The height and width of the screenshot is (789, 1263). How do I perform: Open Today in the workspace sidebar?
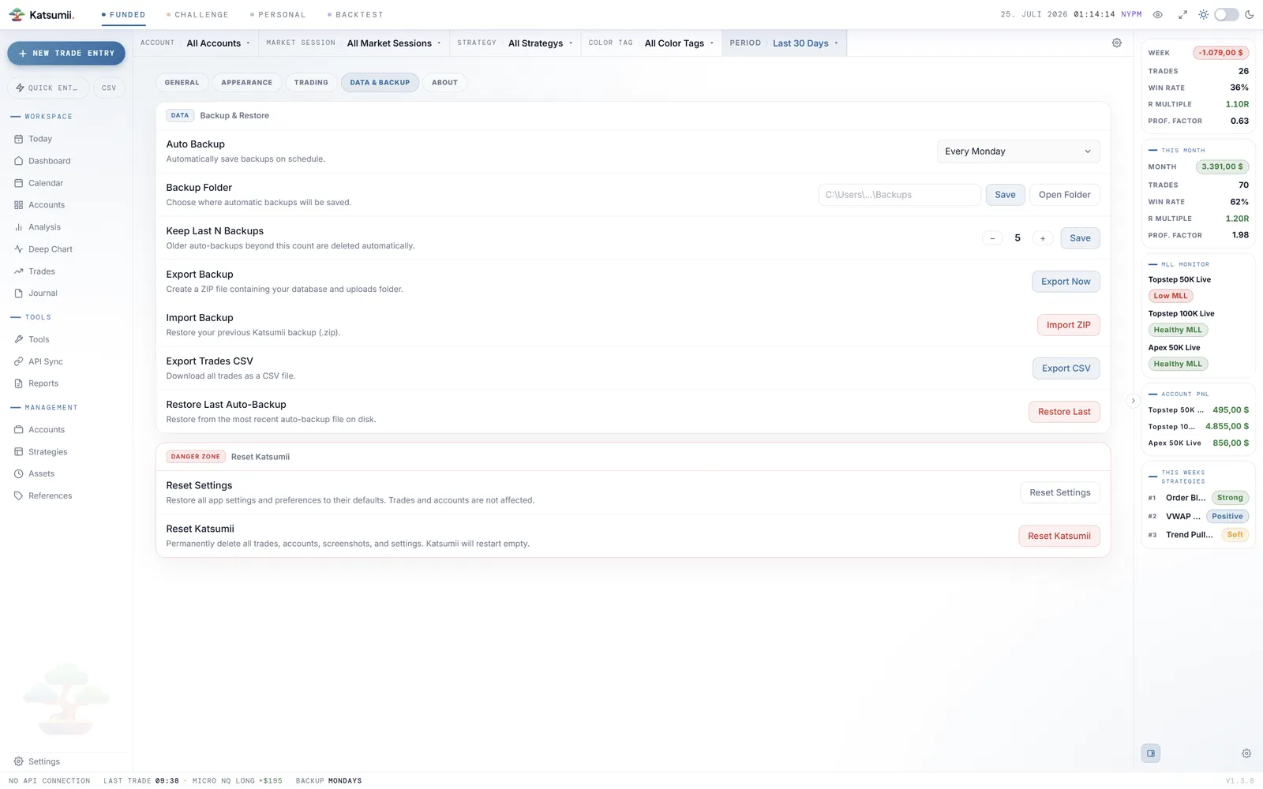tap(39, 139)
